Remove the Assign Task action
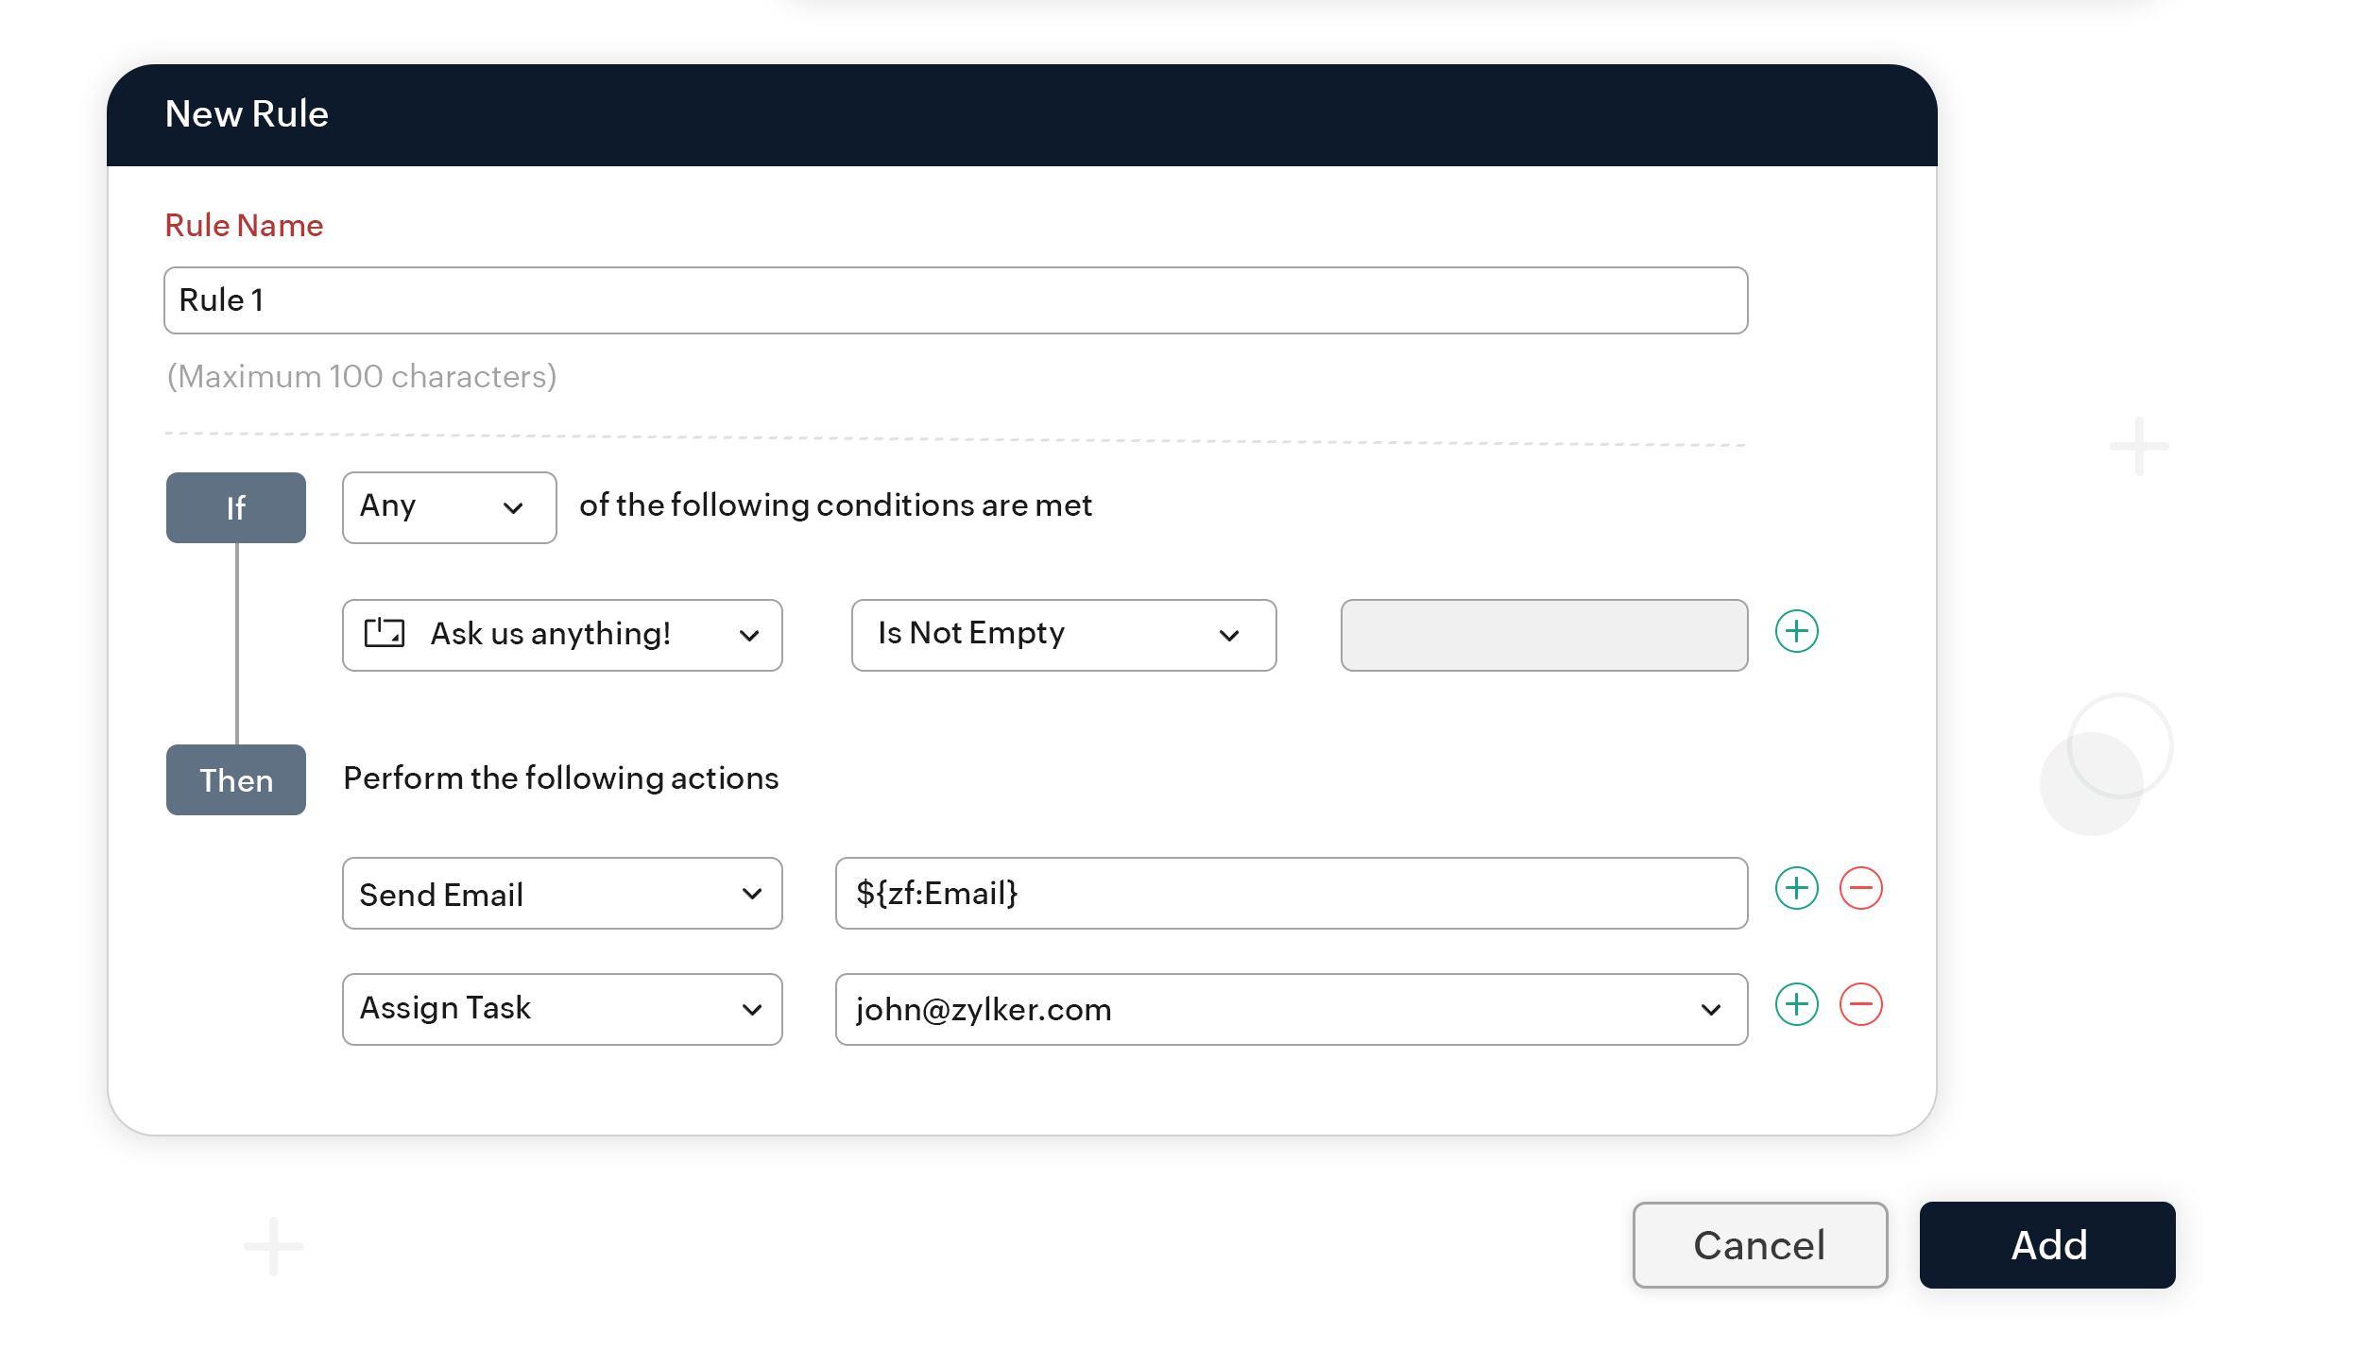This screenshot has width=2362, height=1367. click(x=1862, y=1004)
